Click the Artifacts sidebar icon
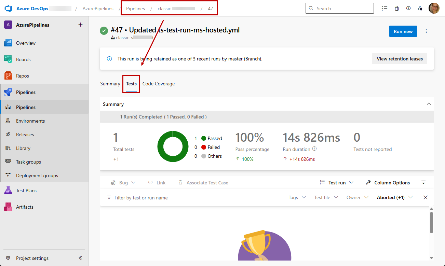 pos(8,207)
